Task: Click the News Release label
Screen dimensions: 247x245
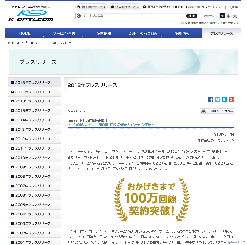Action: tap(77, 111)
